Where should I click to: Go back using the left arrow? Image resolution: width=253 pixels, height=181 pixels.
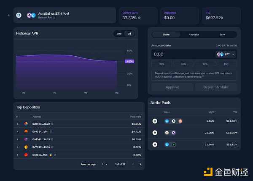click(x=9, y=15)
